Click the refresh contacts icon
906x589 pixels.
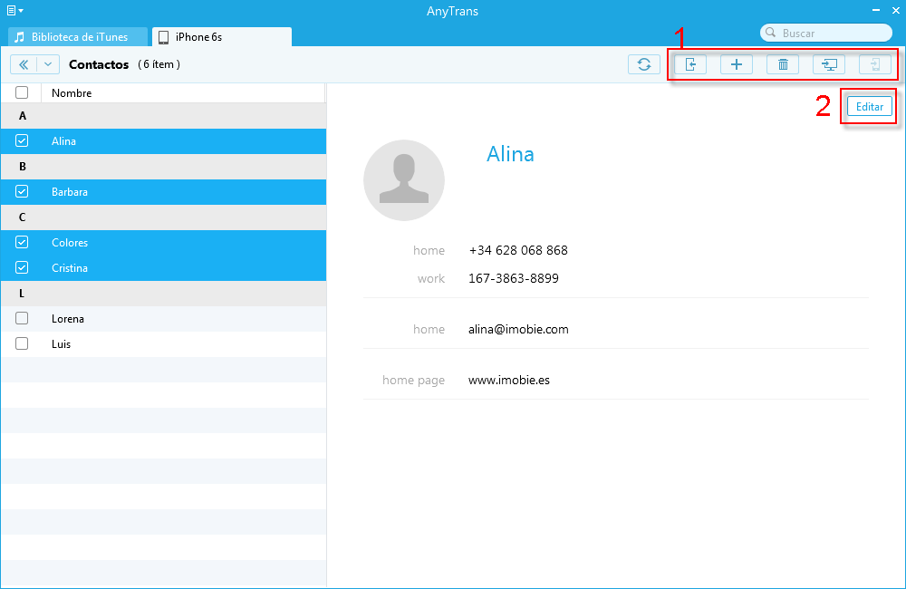pyautogui.click(x=643, y=64)
